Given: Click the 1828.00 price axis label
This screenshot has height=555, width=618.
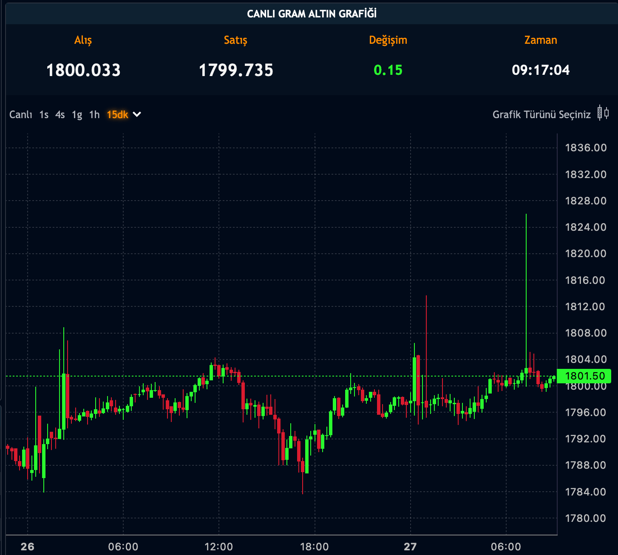Looking at the screenshot, I should click(586, 201).
